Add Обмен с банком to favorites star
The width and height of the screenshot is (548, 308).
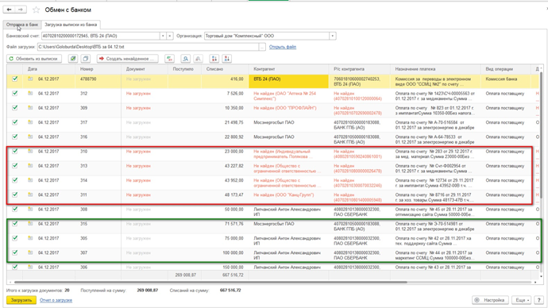pyautogui.click(x=36, y=10)
